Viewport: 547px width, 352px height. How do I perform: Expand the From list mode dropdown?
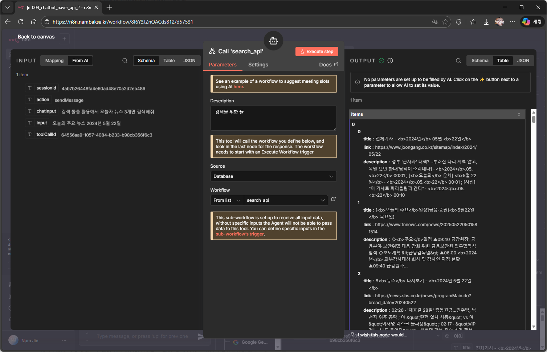click(227, 200)
